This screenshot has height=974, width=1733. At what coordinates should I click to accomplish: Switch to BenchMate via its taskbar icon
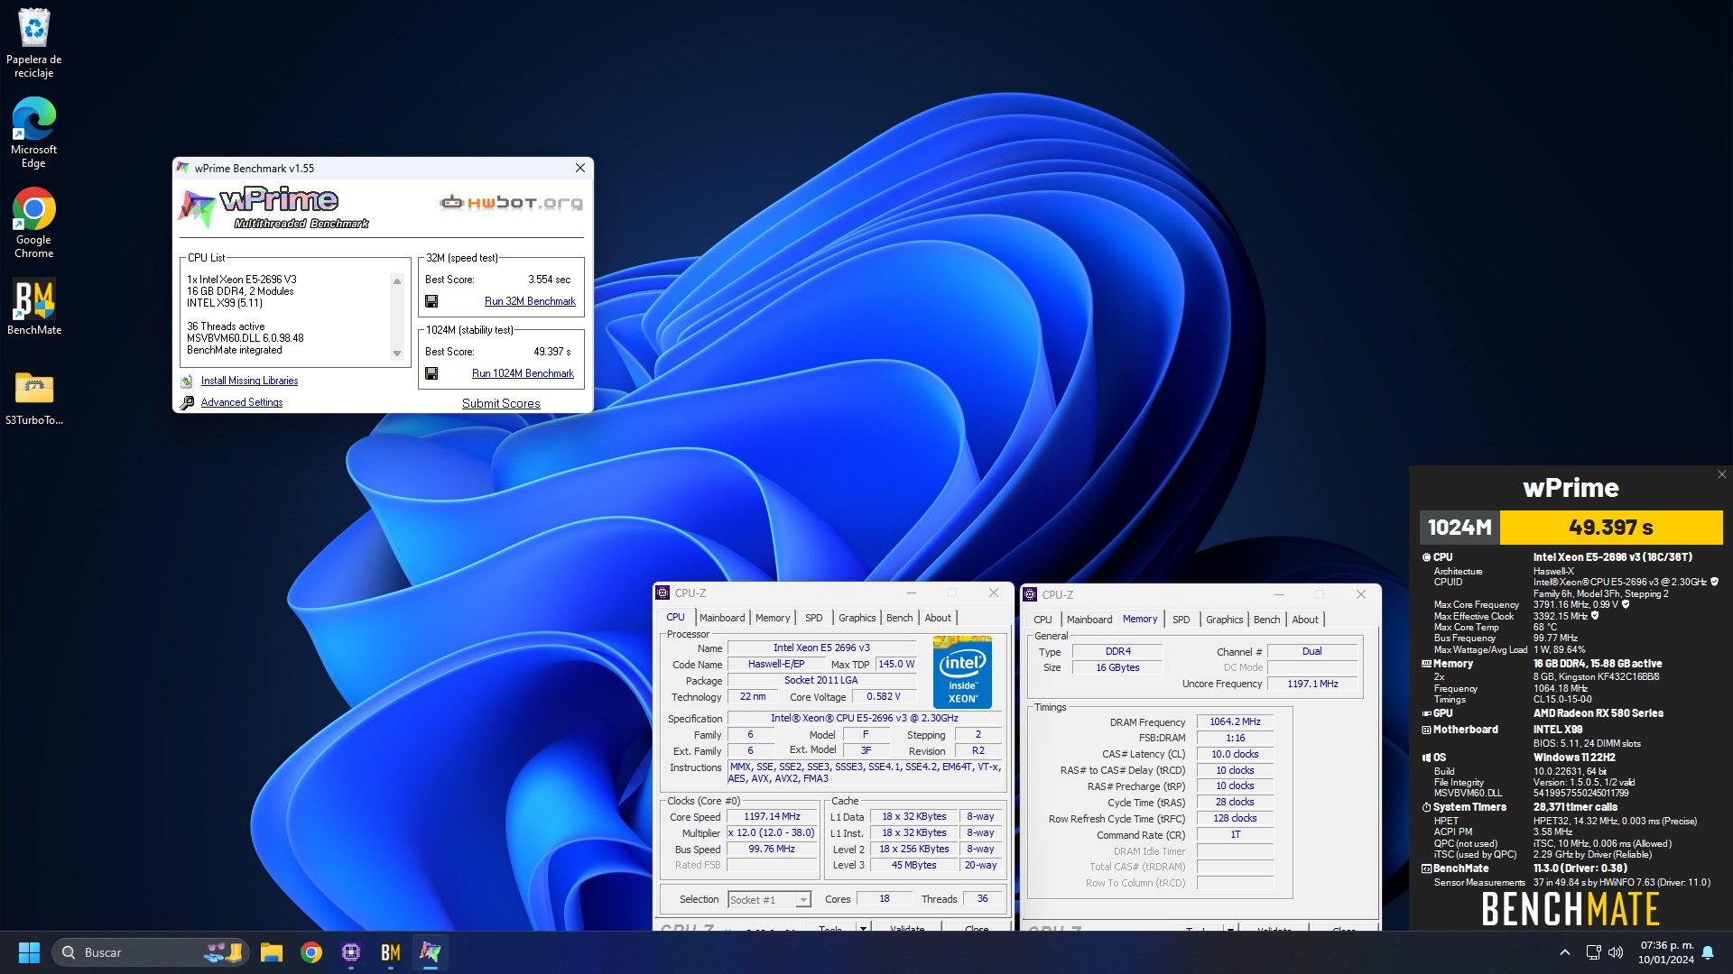[391, 952]
